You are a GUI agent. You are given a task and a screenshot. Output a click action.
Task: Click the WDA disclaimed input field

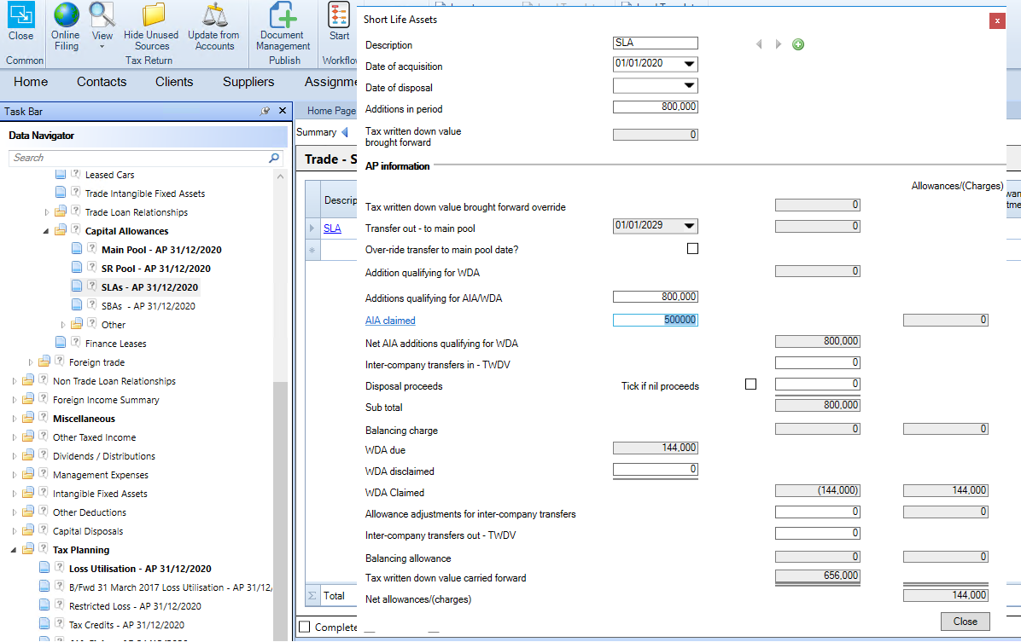tap(655, 469)
